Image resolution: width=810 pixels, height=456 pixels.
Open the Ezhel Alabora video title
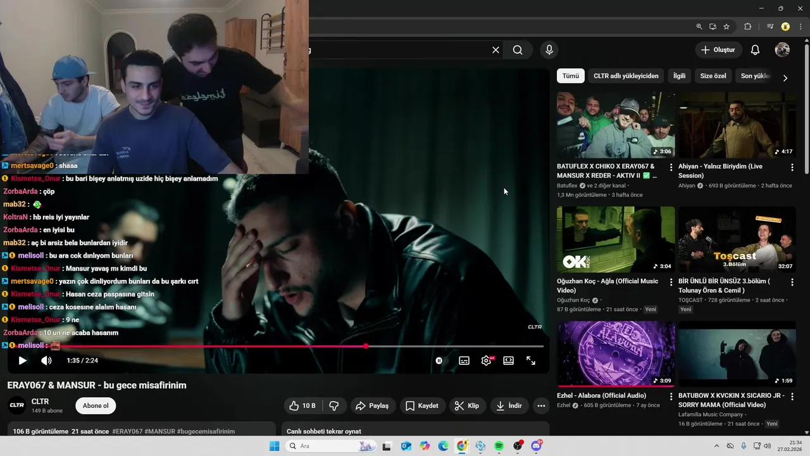pos(602,396)
